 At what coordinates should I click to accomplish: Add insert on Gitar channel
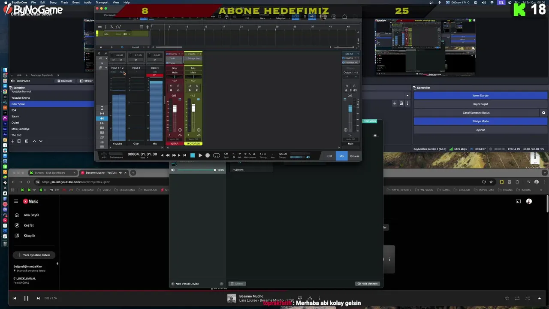point(182,54)
